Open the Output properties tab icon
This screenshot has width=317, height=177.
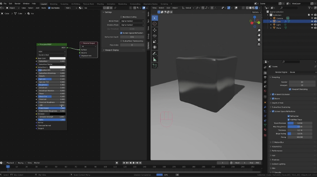click(x=265, y=77)
